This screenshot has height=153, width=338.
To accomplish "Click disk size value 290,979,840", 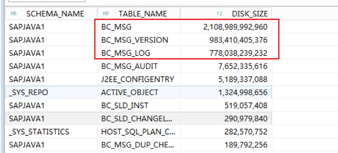I will [246, 118].
